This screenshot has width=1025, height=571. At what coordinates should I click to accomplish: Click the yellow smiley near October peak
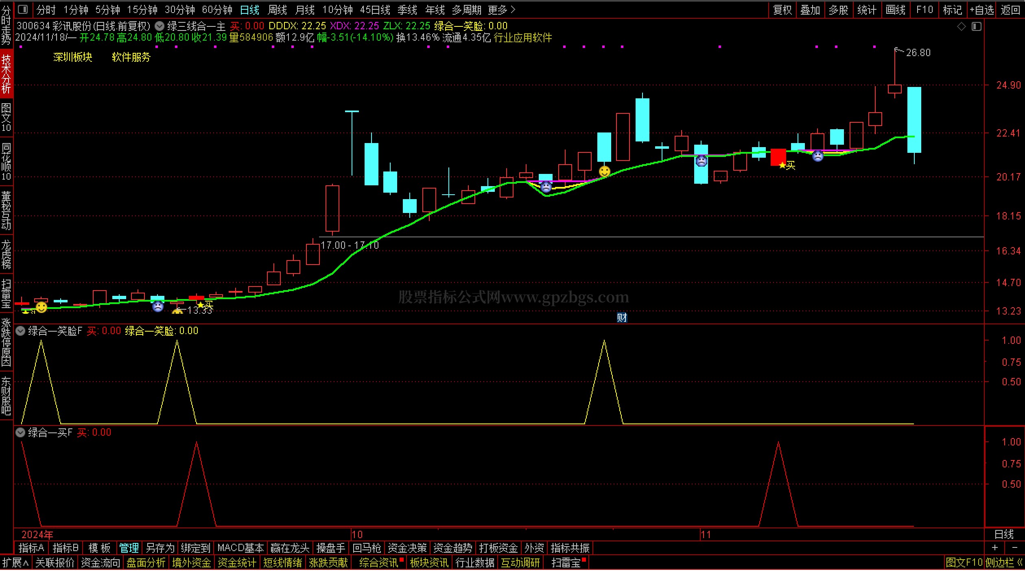click(x=605, y=172)
